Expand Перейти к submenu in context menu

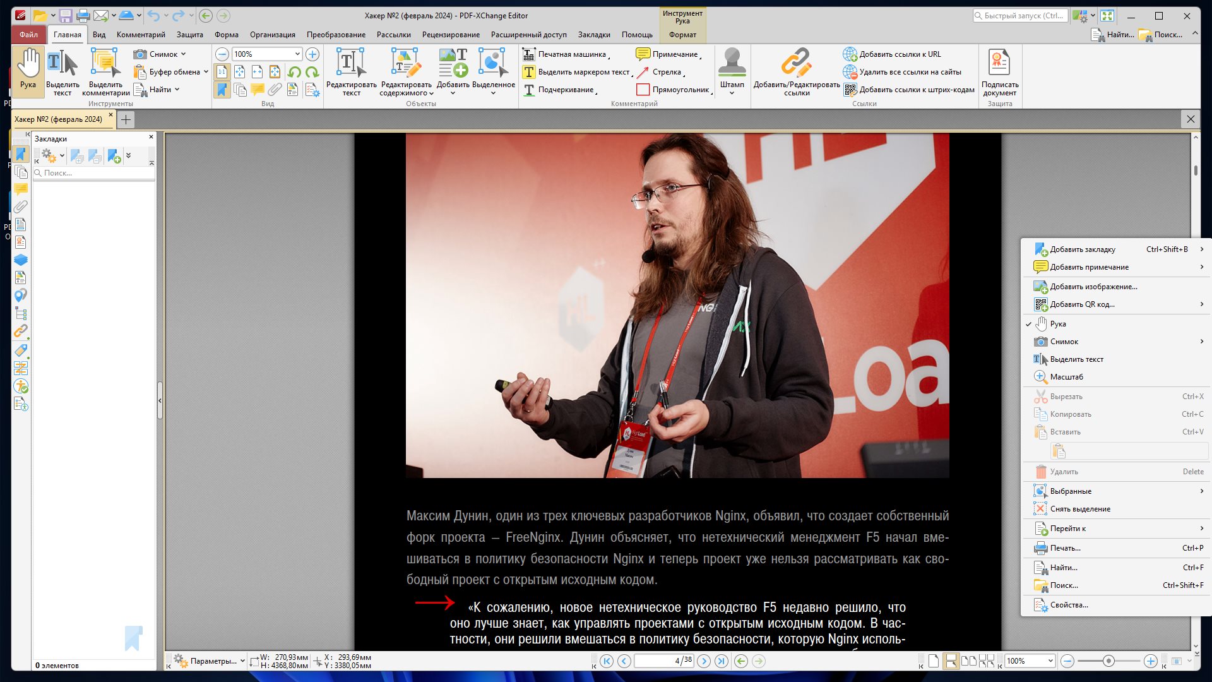(x=1115, y=529)
